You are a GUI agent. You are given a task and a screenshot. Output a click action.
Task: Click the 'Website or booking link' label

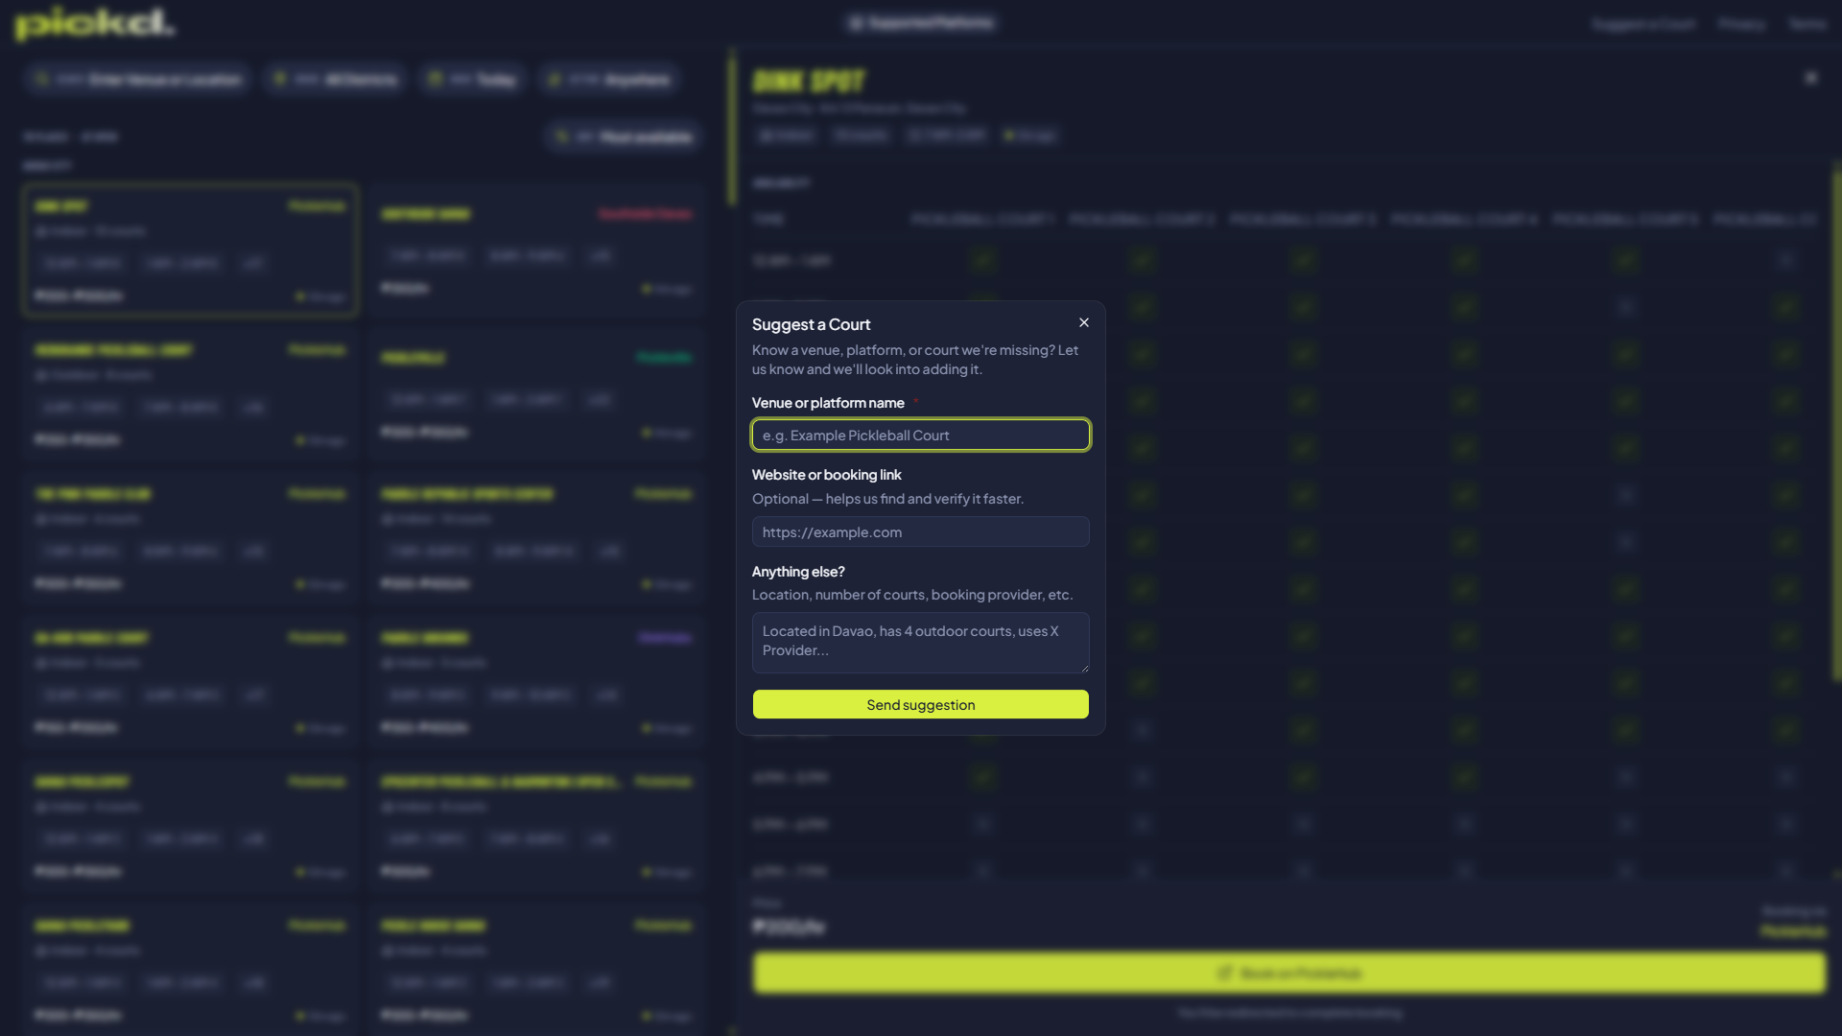coord(826,475)
